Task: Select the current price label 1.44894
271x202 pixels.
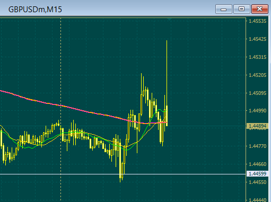Action: pyautogui.click(x=257, y=126)
